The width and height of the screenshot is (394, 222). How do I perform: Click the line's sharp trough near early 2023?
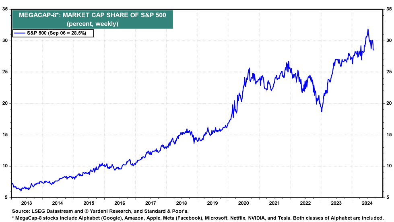click(322, 111)
